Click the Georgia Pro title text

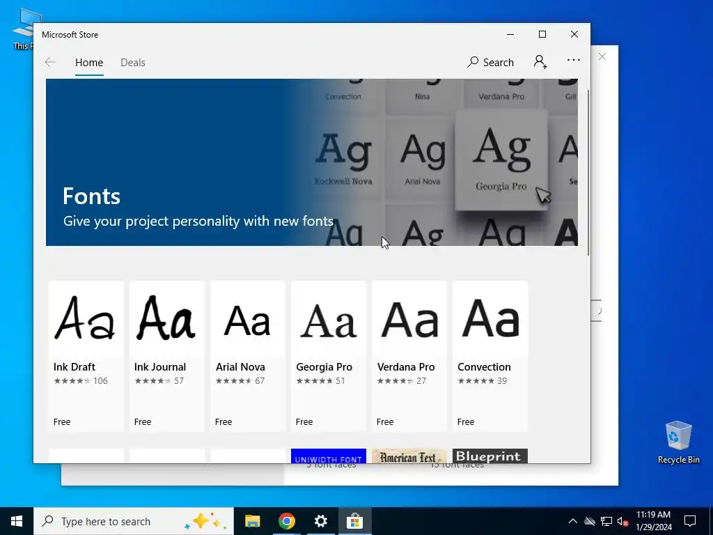(x=324, y=366)
